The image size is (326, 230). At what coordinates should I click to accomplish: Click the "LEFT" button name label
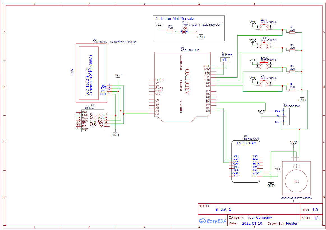coord(264,20)
